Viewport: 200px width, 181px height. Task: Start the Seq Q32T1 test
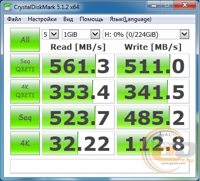(25, 66)
